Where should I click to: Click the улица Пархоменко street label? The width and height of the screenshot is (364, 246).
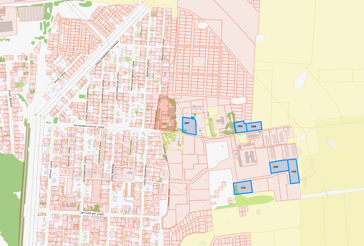coord(145,175)
